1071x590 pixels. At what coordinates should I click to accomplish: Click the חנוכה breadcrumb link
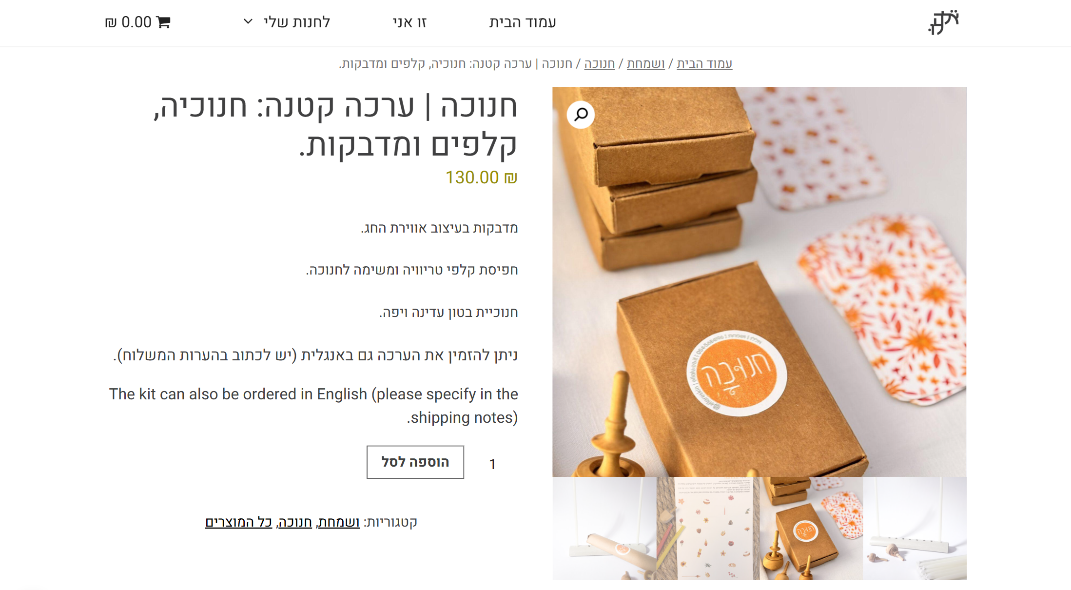600,64
